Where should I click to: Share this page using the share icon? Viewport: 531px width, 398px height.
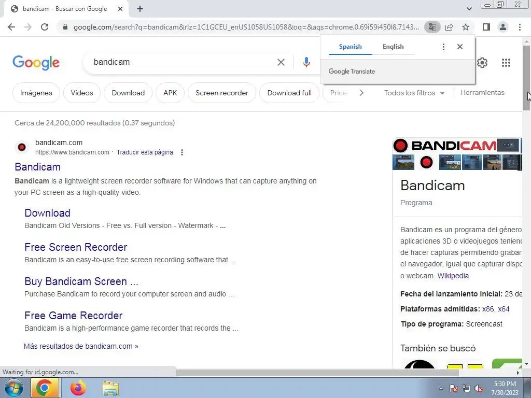(449, 27)
